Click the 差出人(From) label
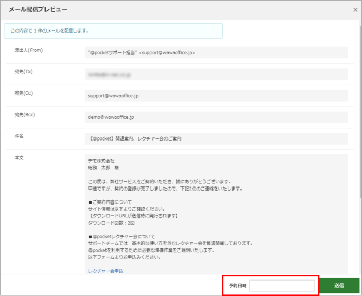Screen dimensions: 362x296 29,50
